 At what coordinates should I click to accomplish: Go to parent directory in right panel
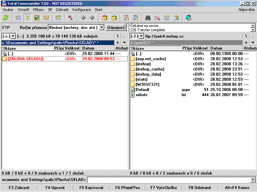(x=253, y=36)
